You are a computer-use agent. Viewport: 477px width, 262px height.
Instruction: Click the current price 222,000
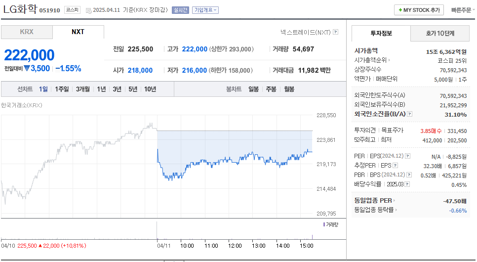pos(29,55)
